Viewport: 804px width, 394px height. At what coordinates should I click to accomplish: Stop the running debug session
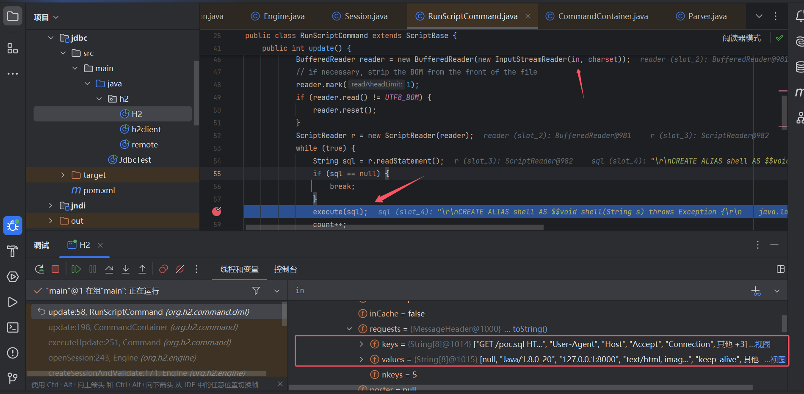coord(55,269)
